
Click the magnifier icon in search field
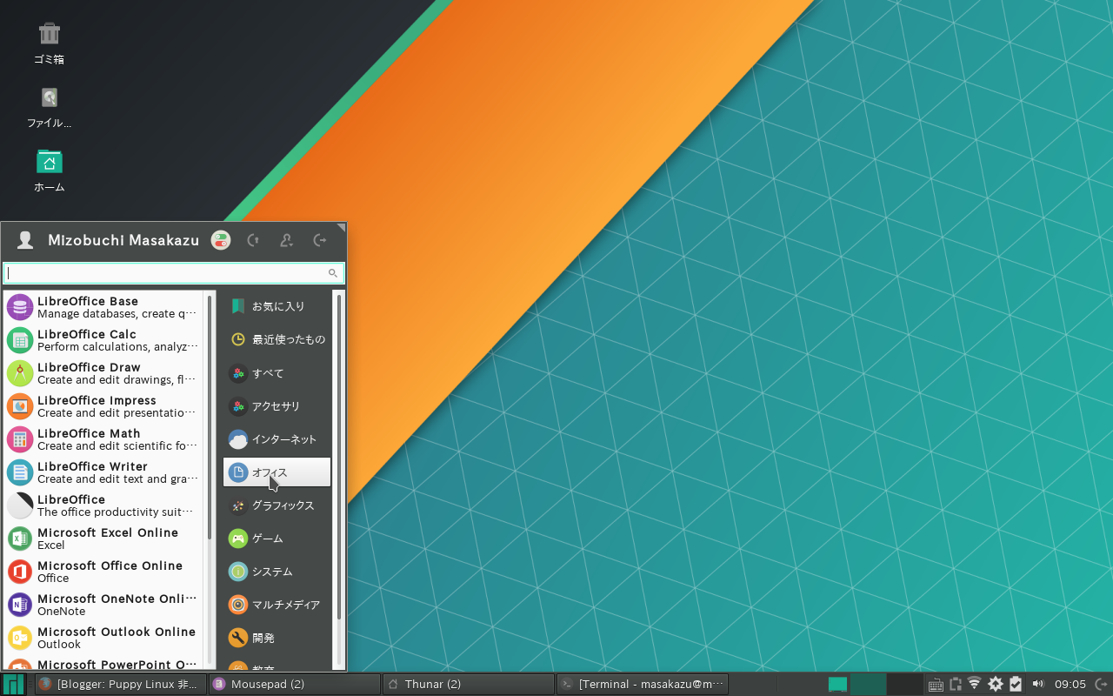coord(332,273)
